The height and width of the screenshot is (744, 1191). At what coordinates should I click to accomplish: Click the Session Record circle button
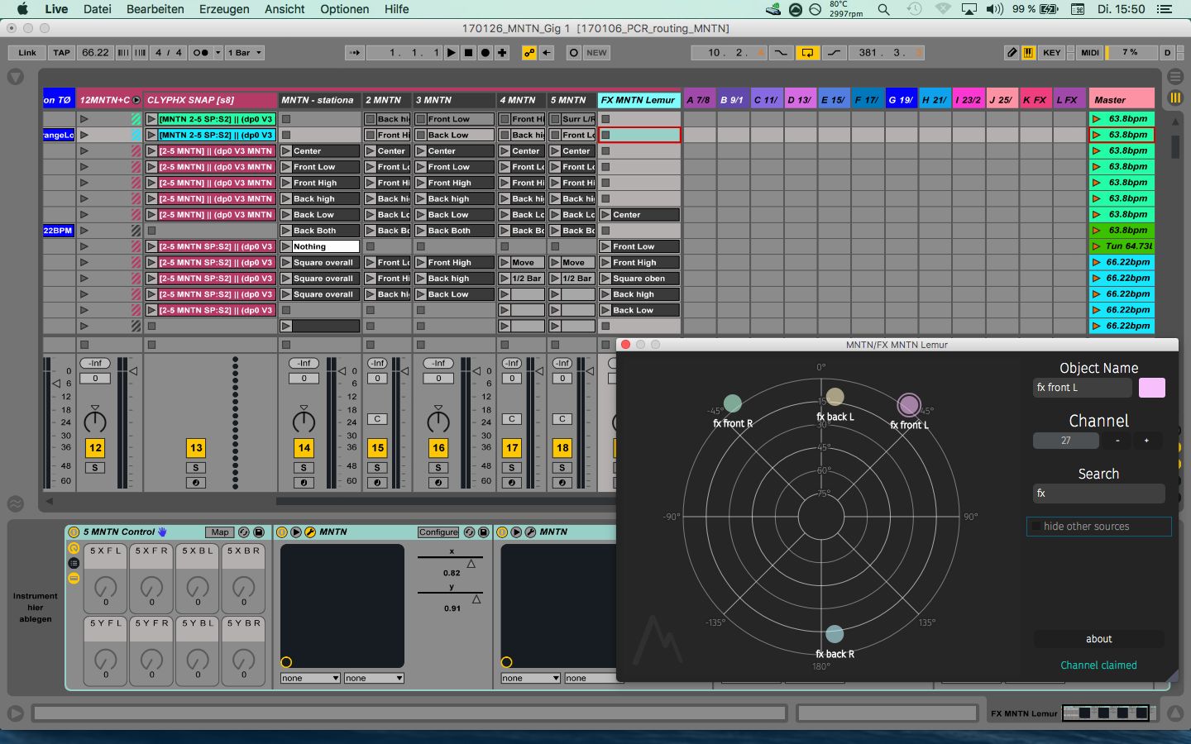click(574, 52)
